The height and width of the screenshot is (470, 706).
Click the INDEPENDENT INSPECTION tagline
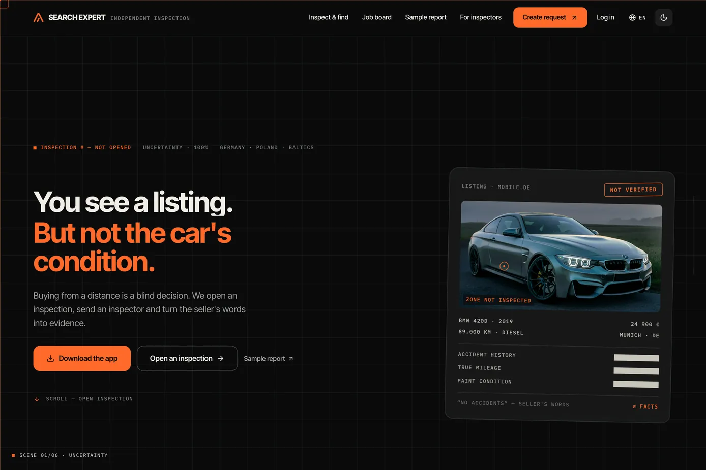click(x=150, y=18)
